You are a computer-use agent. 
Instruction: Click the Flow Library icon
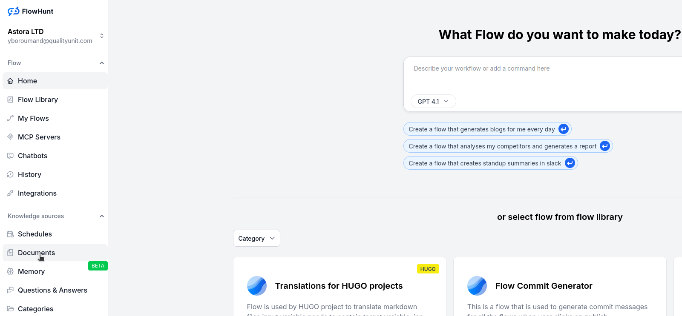click(x=10, y=100)
